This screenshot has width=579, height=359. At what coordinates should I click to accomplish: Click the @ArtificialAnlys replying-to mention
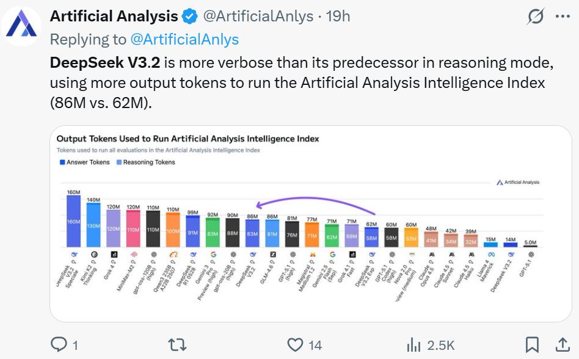[x=184, y=40]
